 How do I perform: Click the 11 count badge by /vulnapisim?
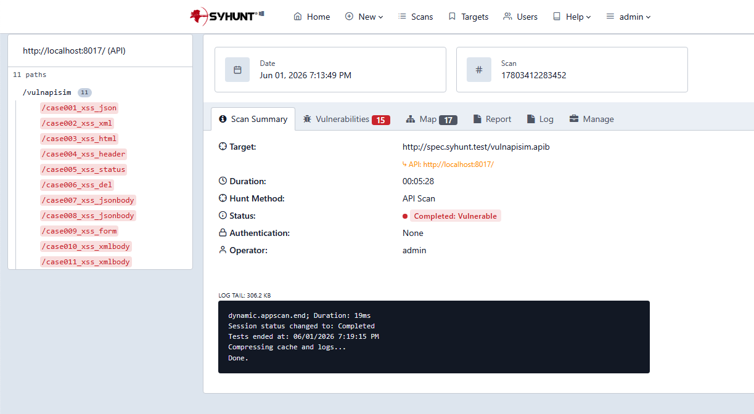[x=84, y=92]
